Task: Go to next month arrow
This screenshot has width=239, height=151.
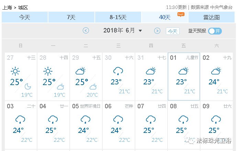Action: [x=157, y=31]
